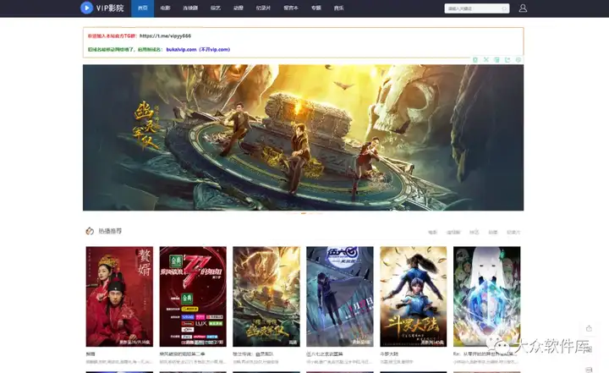Screen dimensions: 609x373
Task: Click the Re: 从零开始 title link
Action: [486, 354]
